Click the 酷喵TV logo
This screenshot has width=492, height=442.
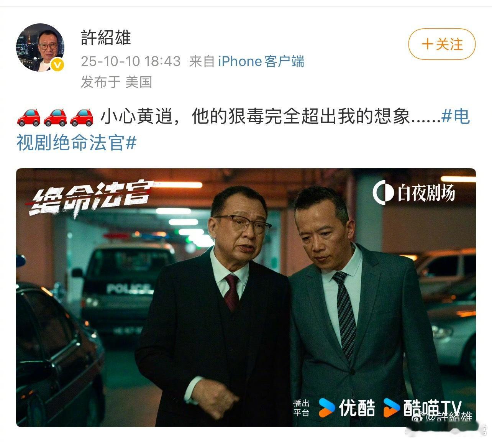point(423,408)
